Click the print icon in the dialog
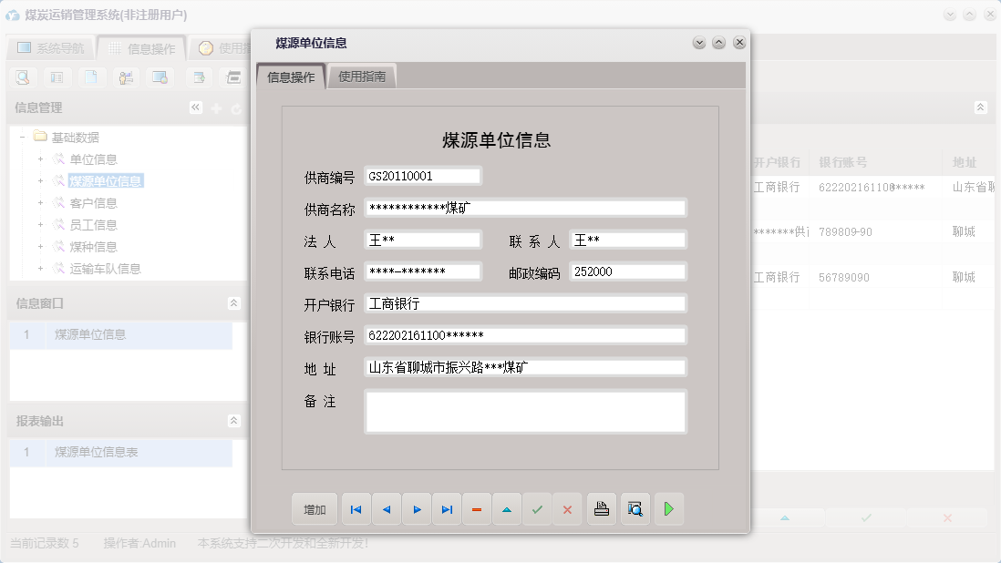 [602, 509]
